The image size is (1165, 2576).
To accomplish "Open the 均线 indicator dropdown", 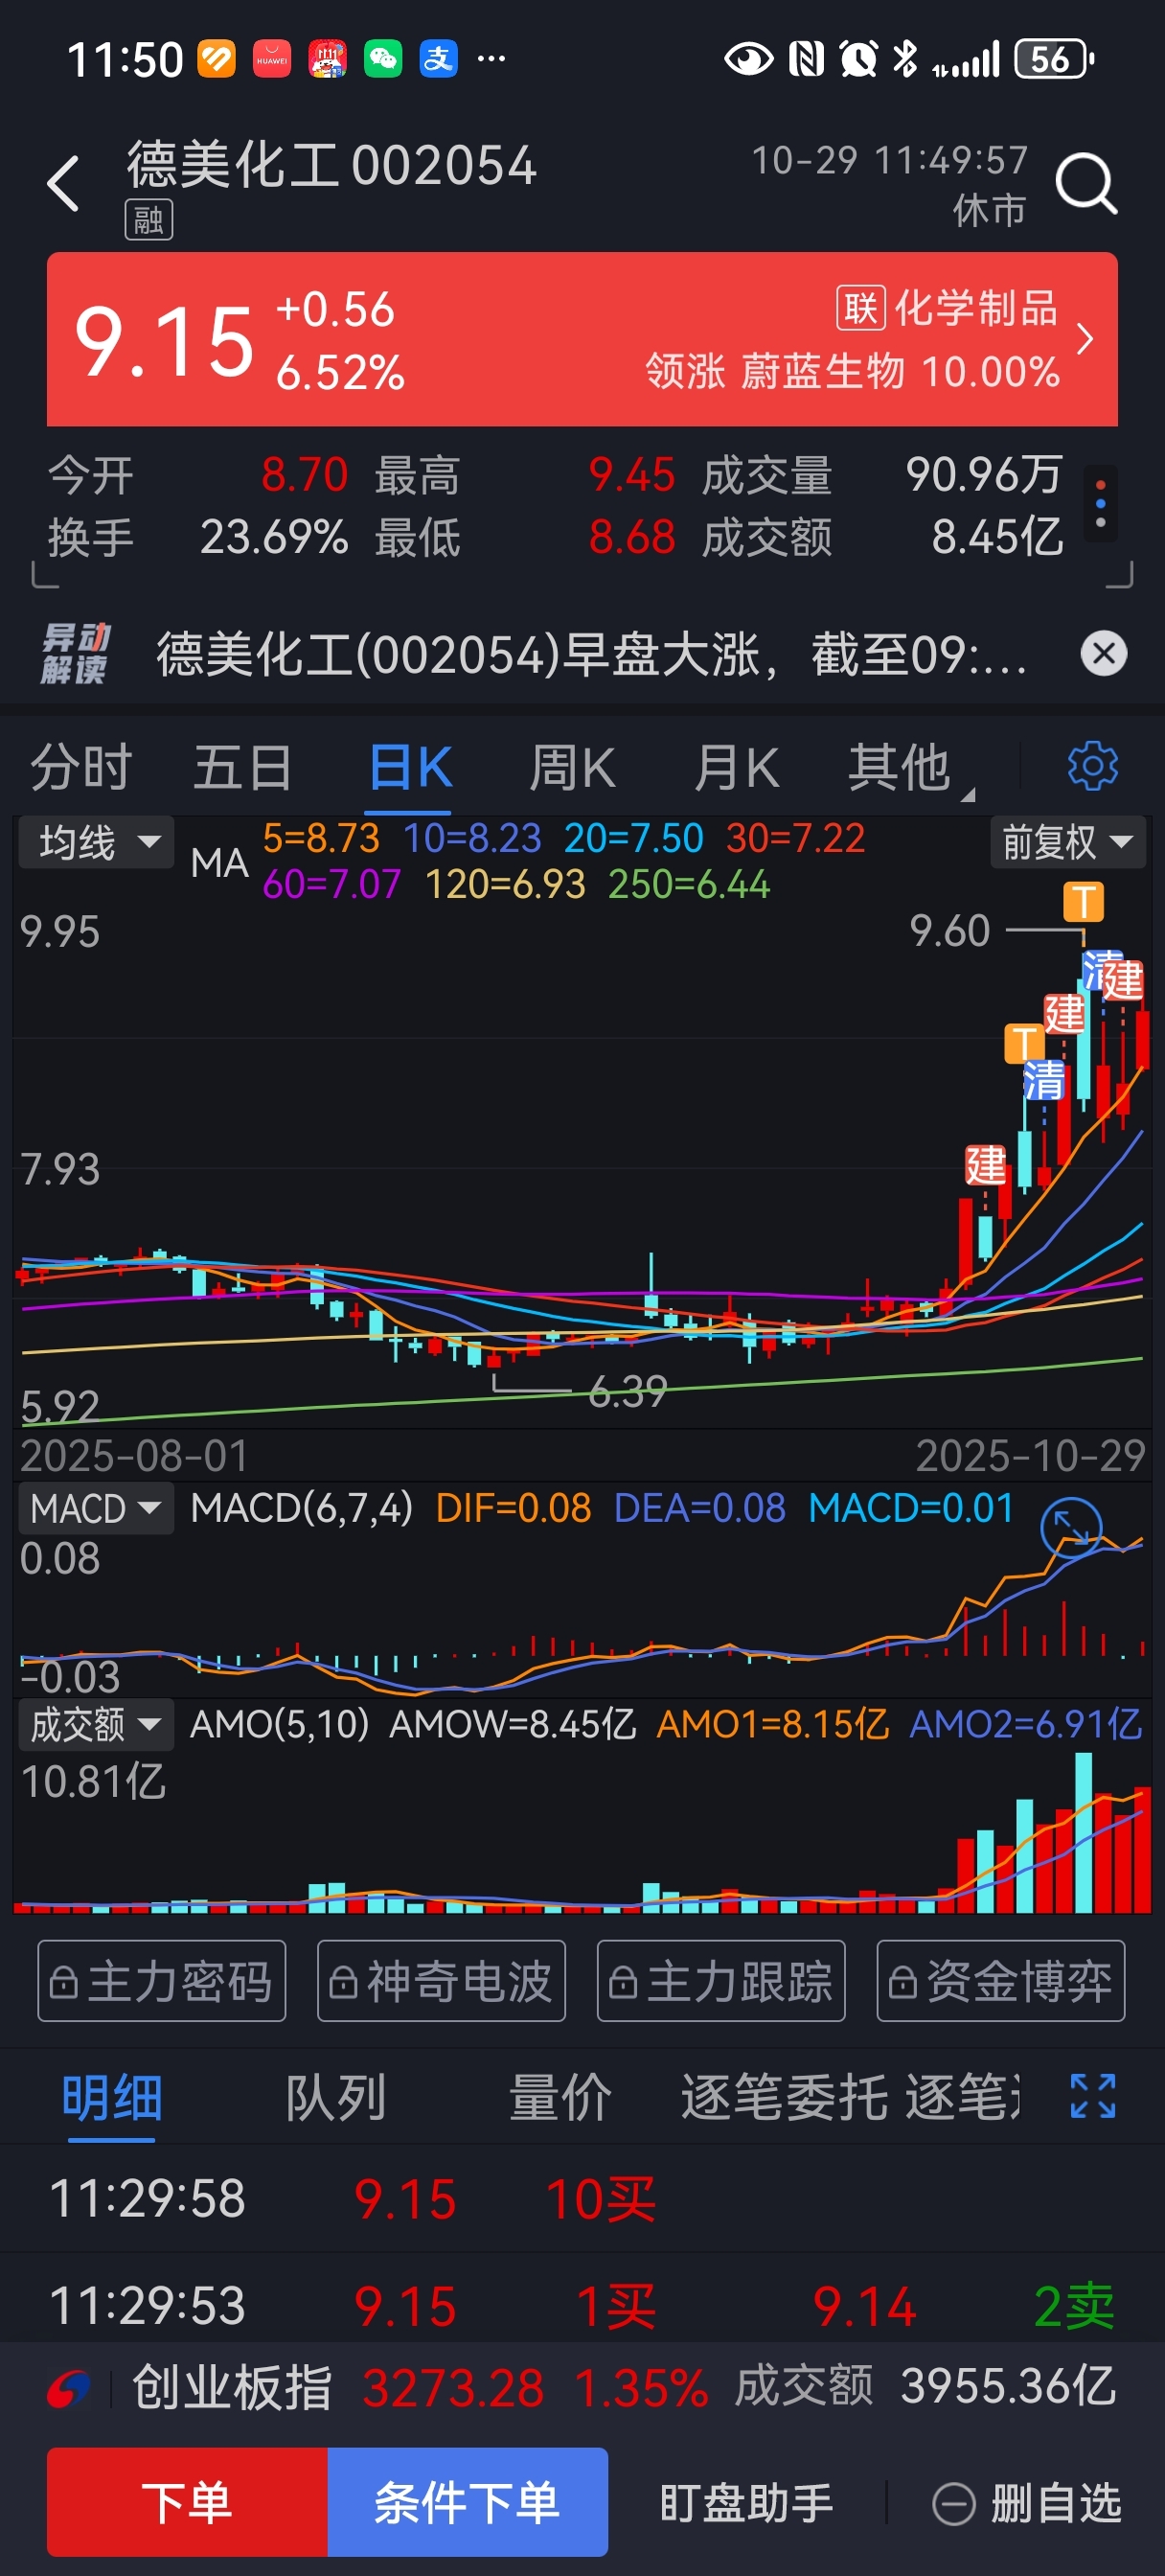I will [x=97, y=842].
